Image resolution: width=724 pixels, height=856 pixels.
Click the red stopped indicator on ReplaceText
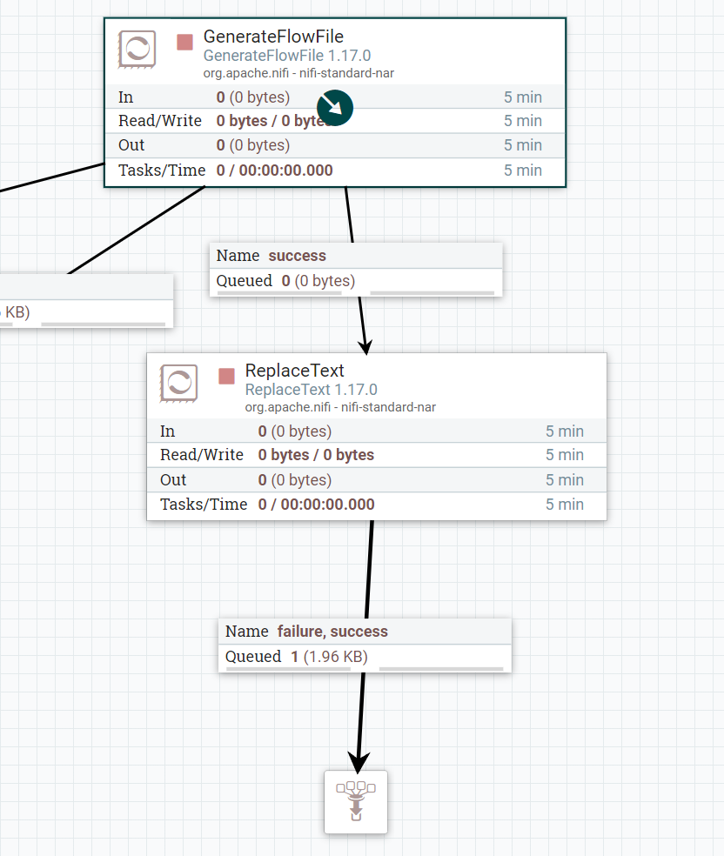pyautogui.click(x=226, y=377)
